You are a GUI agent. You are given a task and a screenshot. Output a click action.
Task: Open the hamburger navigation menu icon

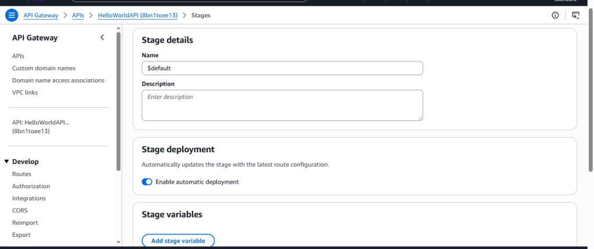pyautogui.click(x=12, y=16)
